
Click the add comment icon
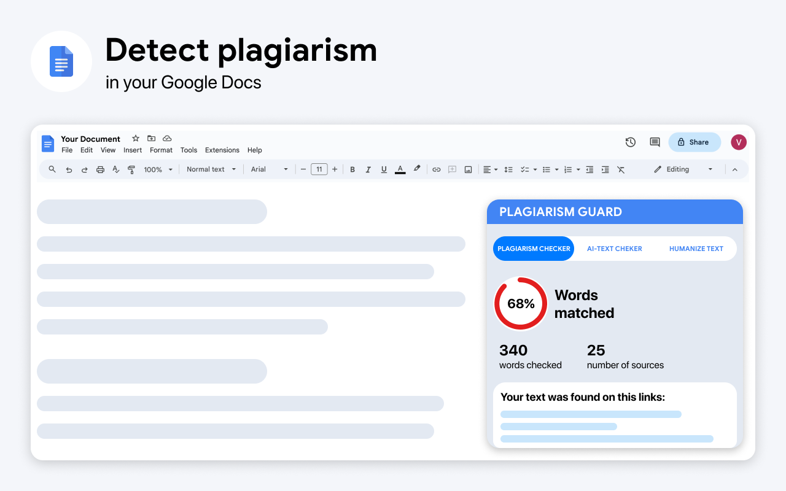452,169
